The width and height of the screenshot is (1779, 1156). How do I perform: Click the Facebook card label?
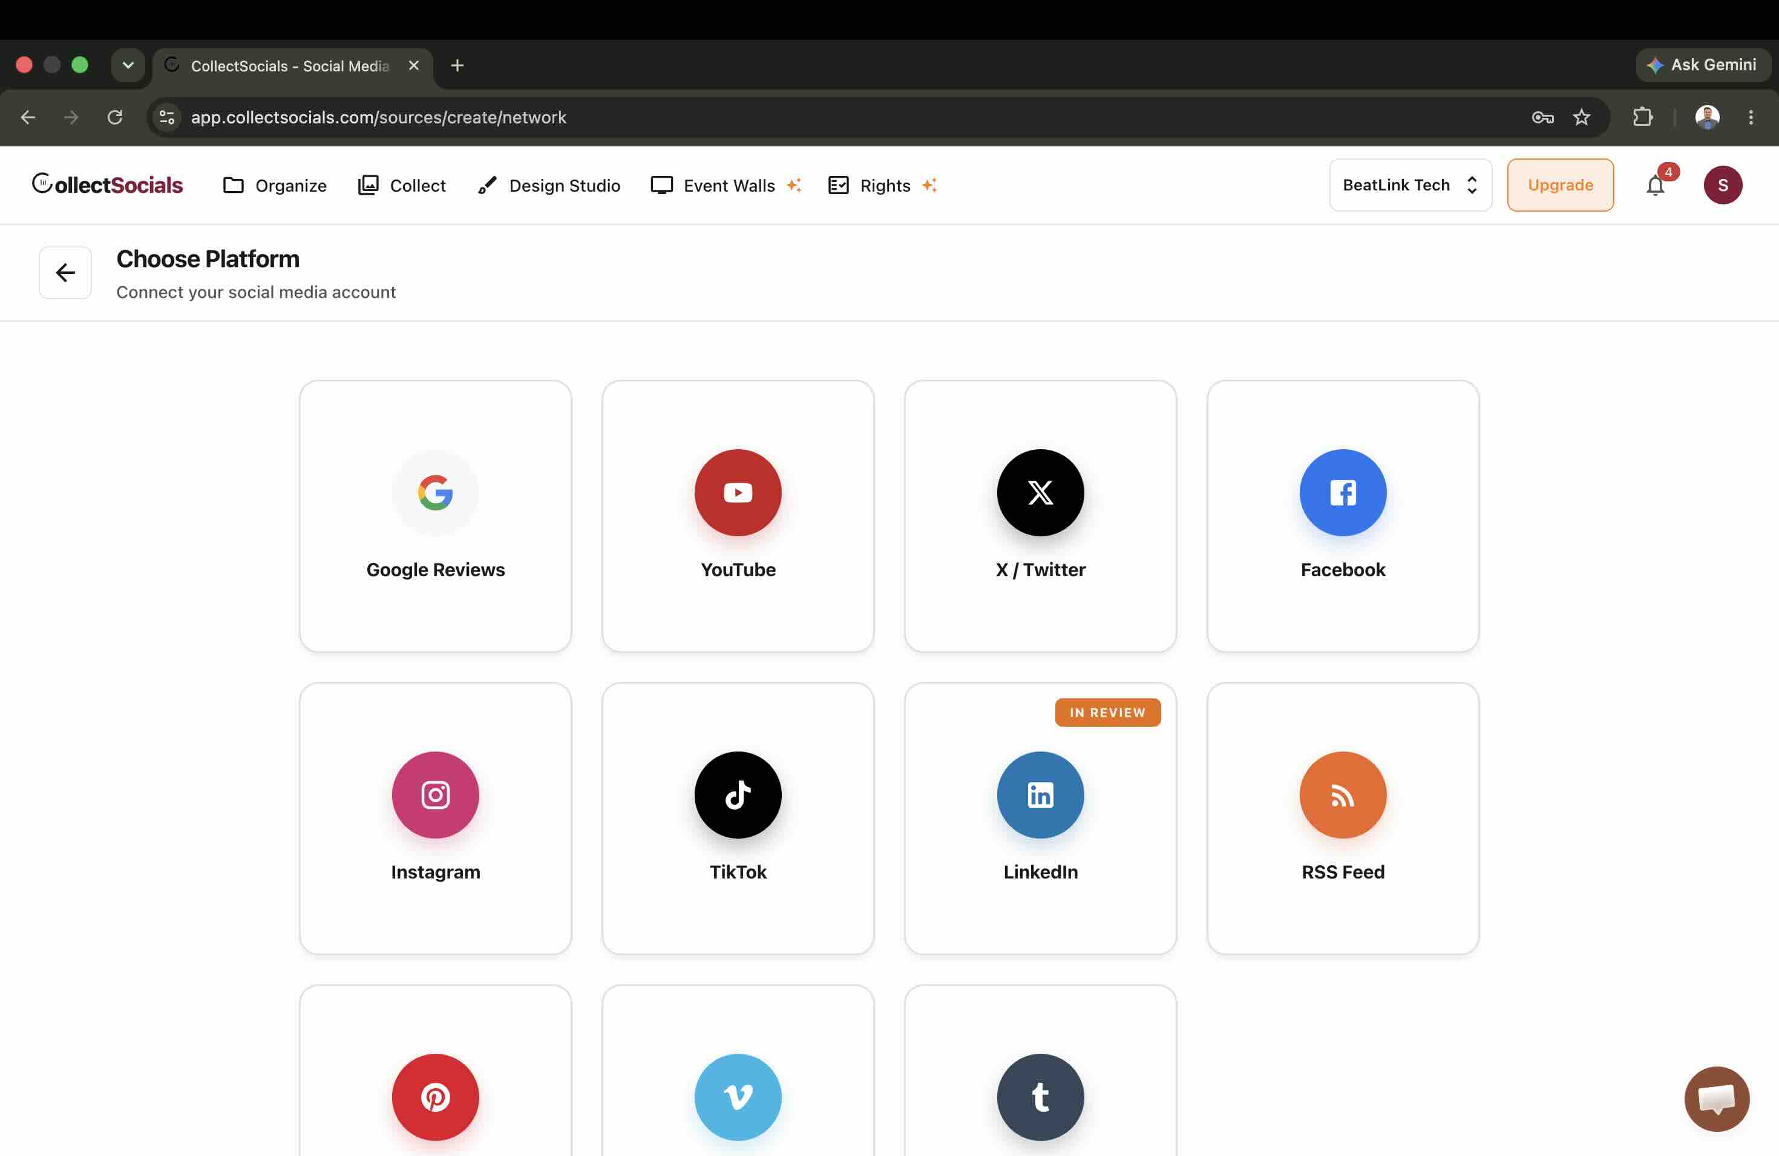1343,569
